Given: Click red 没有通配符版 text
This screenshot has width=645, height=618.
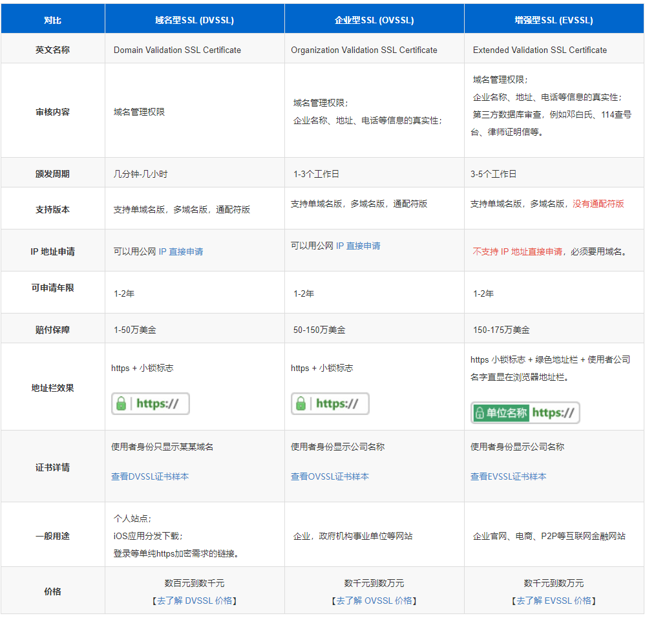Looking at the screenshot, I should tap(598, 204).
